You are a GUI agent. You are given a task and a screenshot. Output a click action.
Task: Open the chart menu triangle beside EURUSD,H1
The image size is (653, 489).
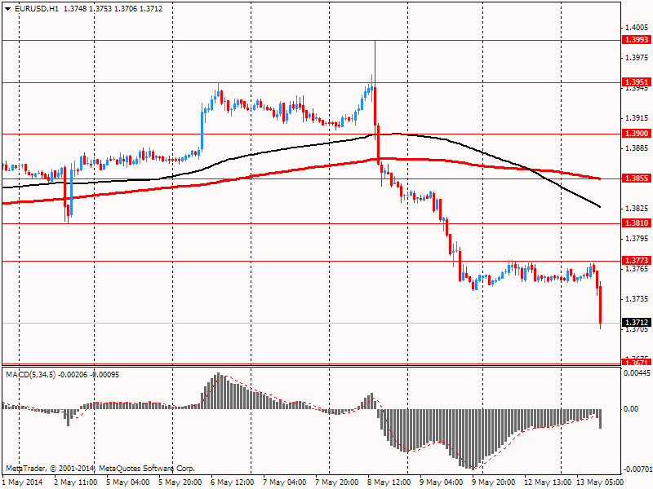click(x=8, y=9)
